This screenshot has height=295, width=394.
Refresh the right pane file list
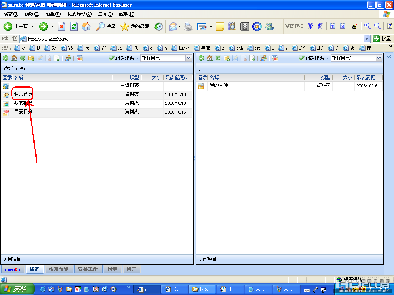click(x=218, y=58)
